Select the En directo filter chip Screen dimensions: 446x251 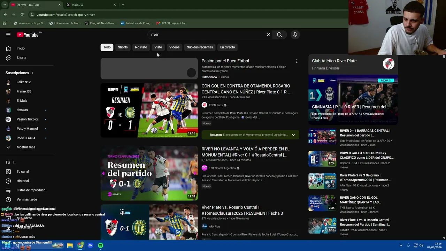[x=228, y=47]
